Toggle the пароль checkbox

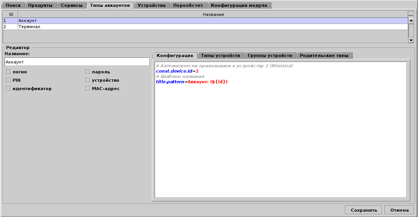(x=88, y=72)
